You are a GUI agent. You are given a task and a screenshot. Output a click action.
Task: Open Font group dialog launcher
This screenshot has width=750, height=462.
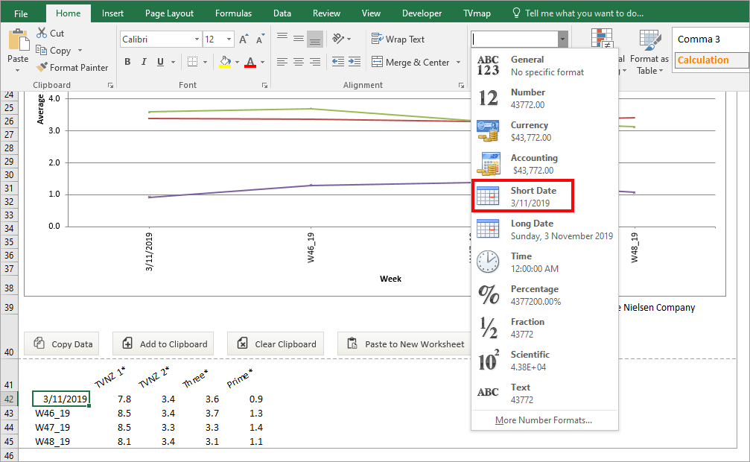(x=264, y=85)
